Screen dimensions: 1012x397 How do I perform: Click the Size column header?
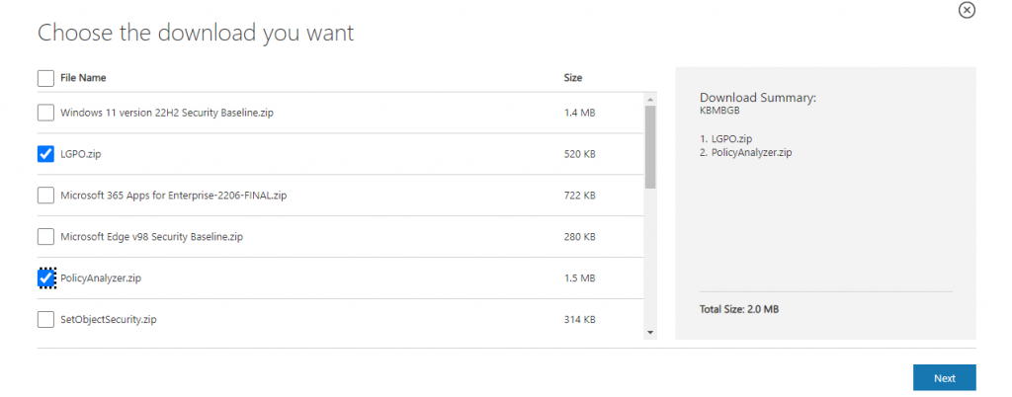pyautogui.click(x=572, y=78)
